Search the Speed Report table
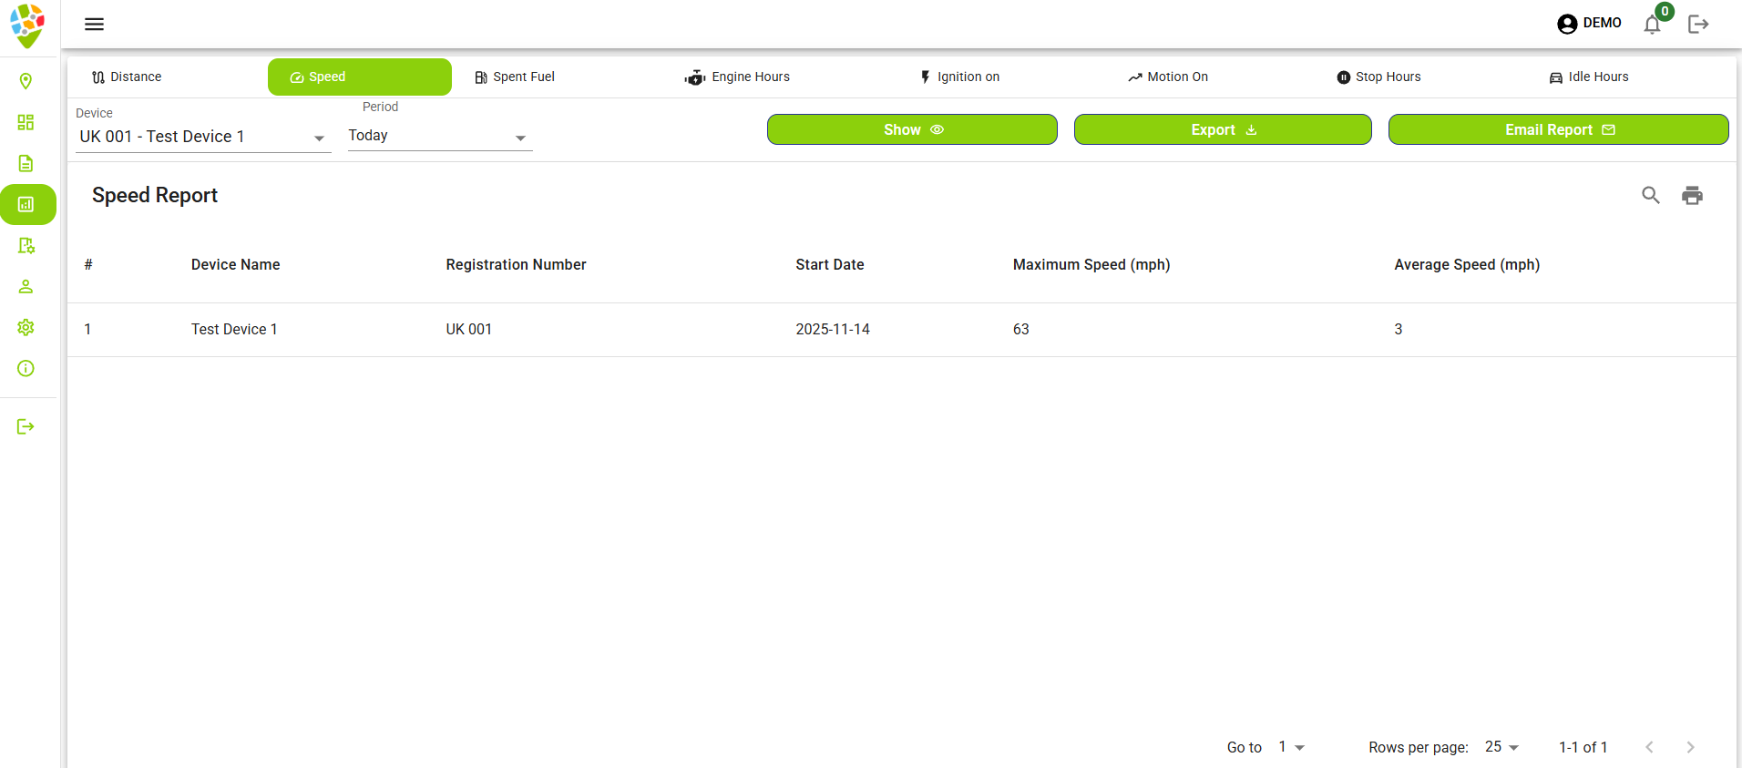Screen dimensions: 1742x768 (1650, 195)
